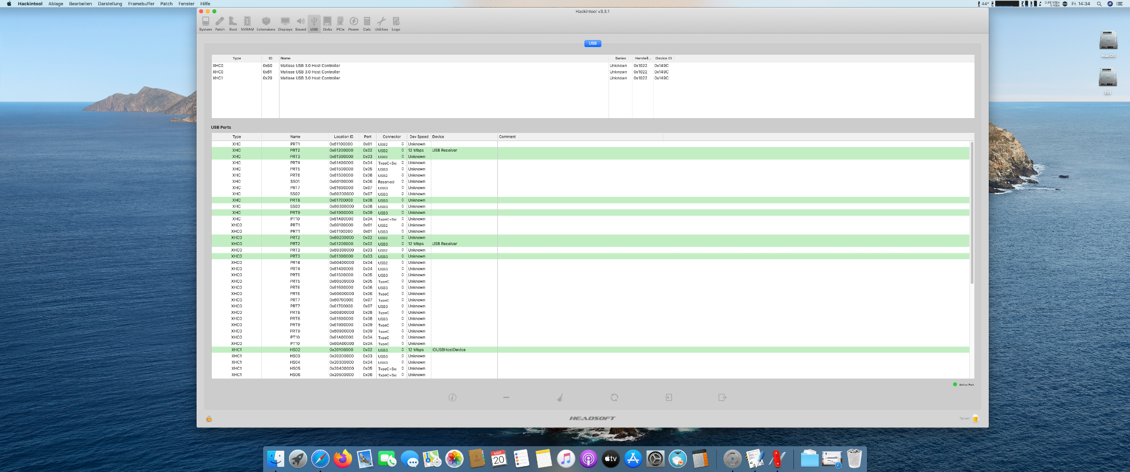Open the Fenster menu
1130x472 pixels.
point(187,4)
